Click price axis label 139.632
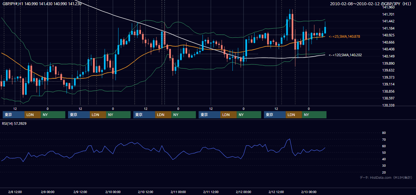Image resolution: width=416 pixels, height=195 pixels. tap(389, 70)
